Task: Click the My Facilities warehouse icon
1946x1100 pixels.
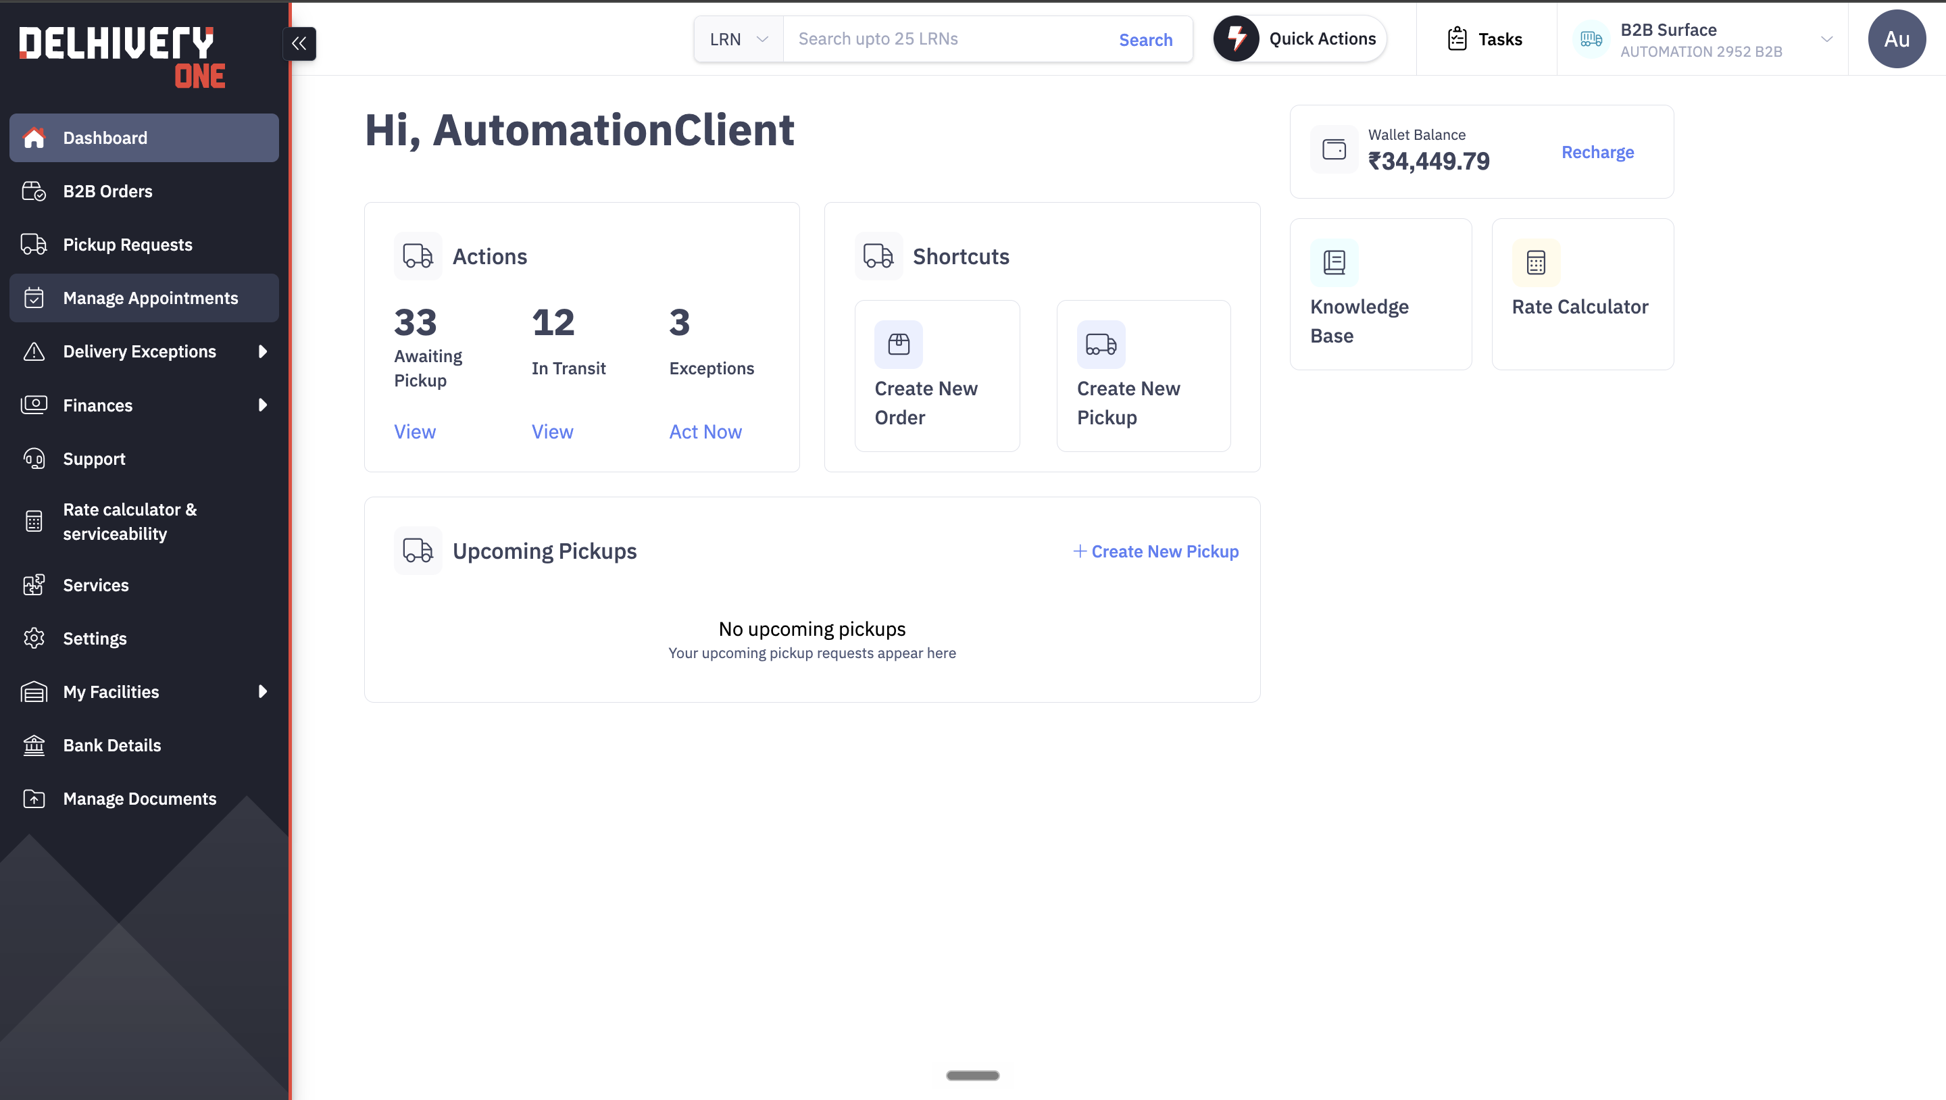Action: tap(34, 692)
